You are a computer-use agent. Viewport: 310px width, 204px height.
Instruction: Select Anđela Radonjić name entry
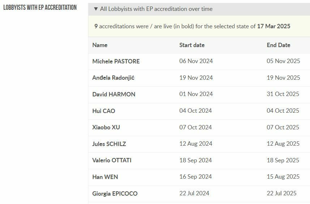click(113, 78)
